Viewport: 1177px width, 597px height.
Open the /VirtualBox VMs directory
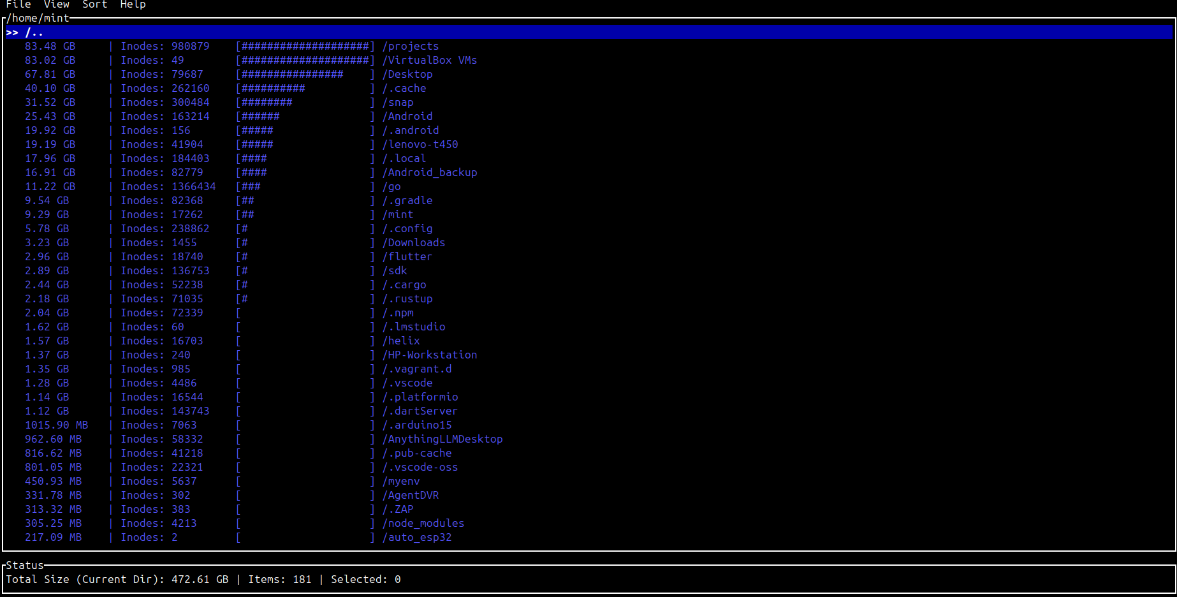tap(429, 60)
